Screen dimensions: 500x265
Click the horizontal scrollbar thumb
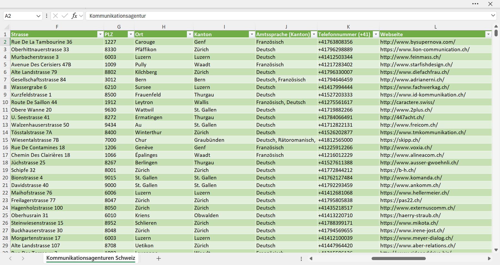pyautogui.click(x=399, y=259)
